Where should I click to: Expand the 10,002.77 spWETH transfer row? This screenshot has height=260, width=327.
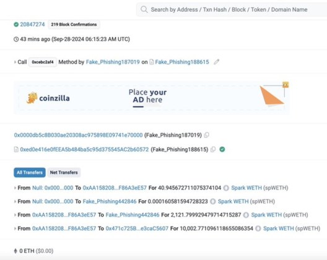point(15,228)
